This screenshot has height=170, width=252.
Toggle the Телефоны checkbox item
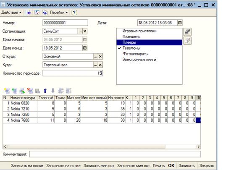click(120, 48)
